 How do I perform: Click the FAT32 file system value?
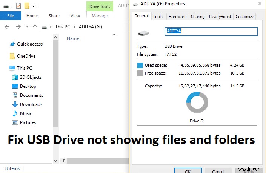(x=171, y=54)
